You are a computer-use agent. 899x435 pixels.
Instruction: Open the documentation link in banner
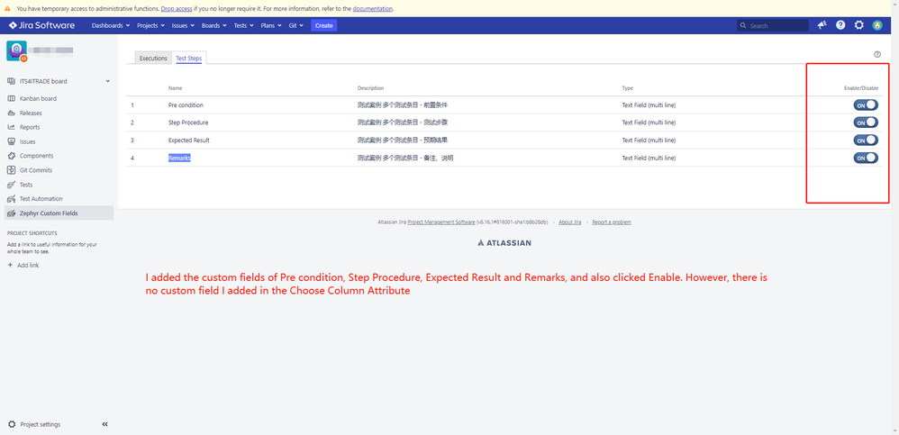(x=373, y=9)
